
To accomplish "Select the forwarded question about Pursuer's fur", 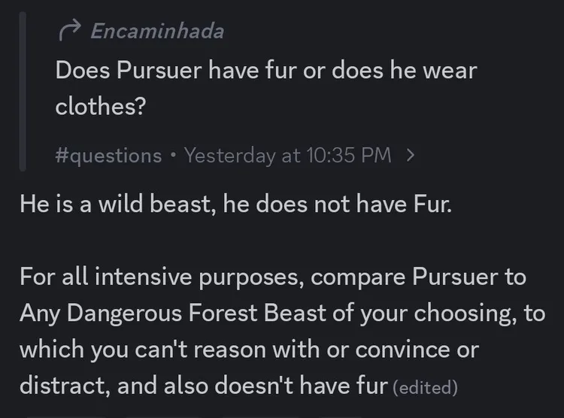I will pyautogui.click(x=266, y=88).
